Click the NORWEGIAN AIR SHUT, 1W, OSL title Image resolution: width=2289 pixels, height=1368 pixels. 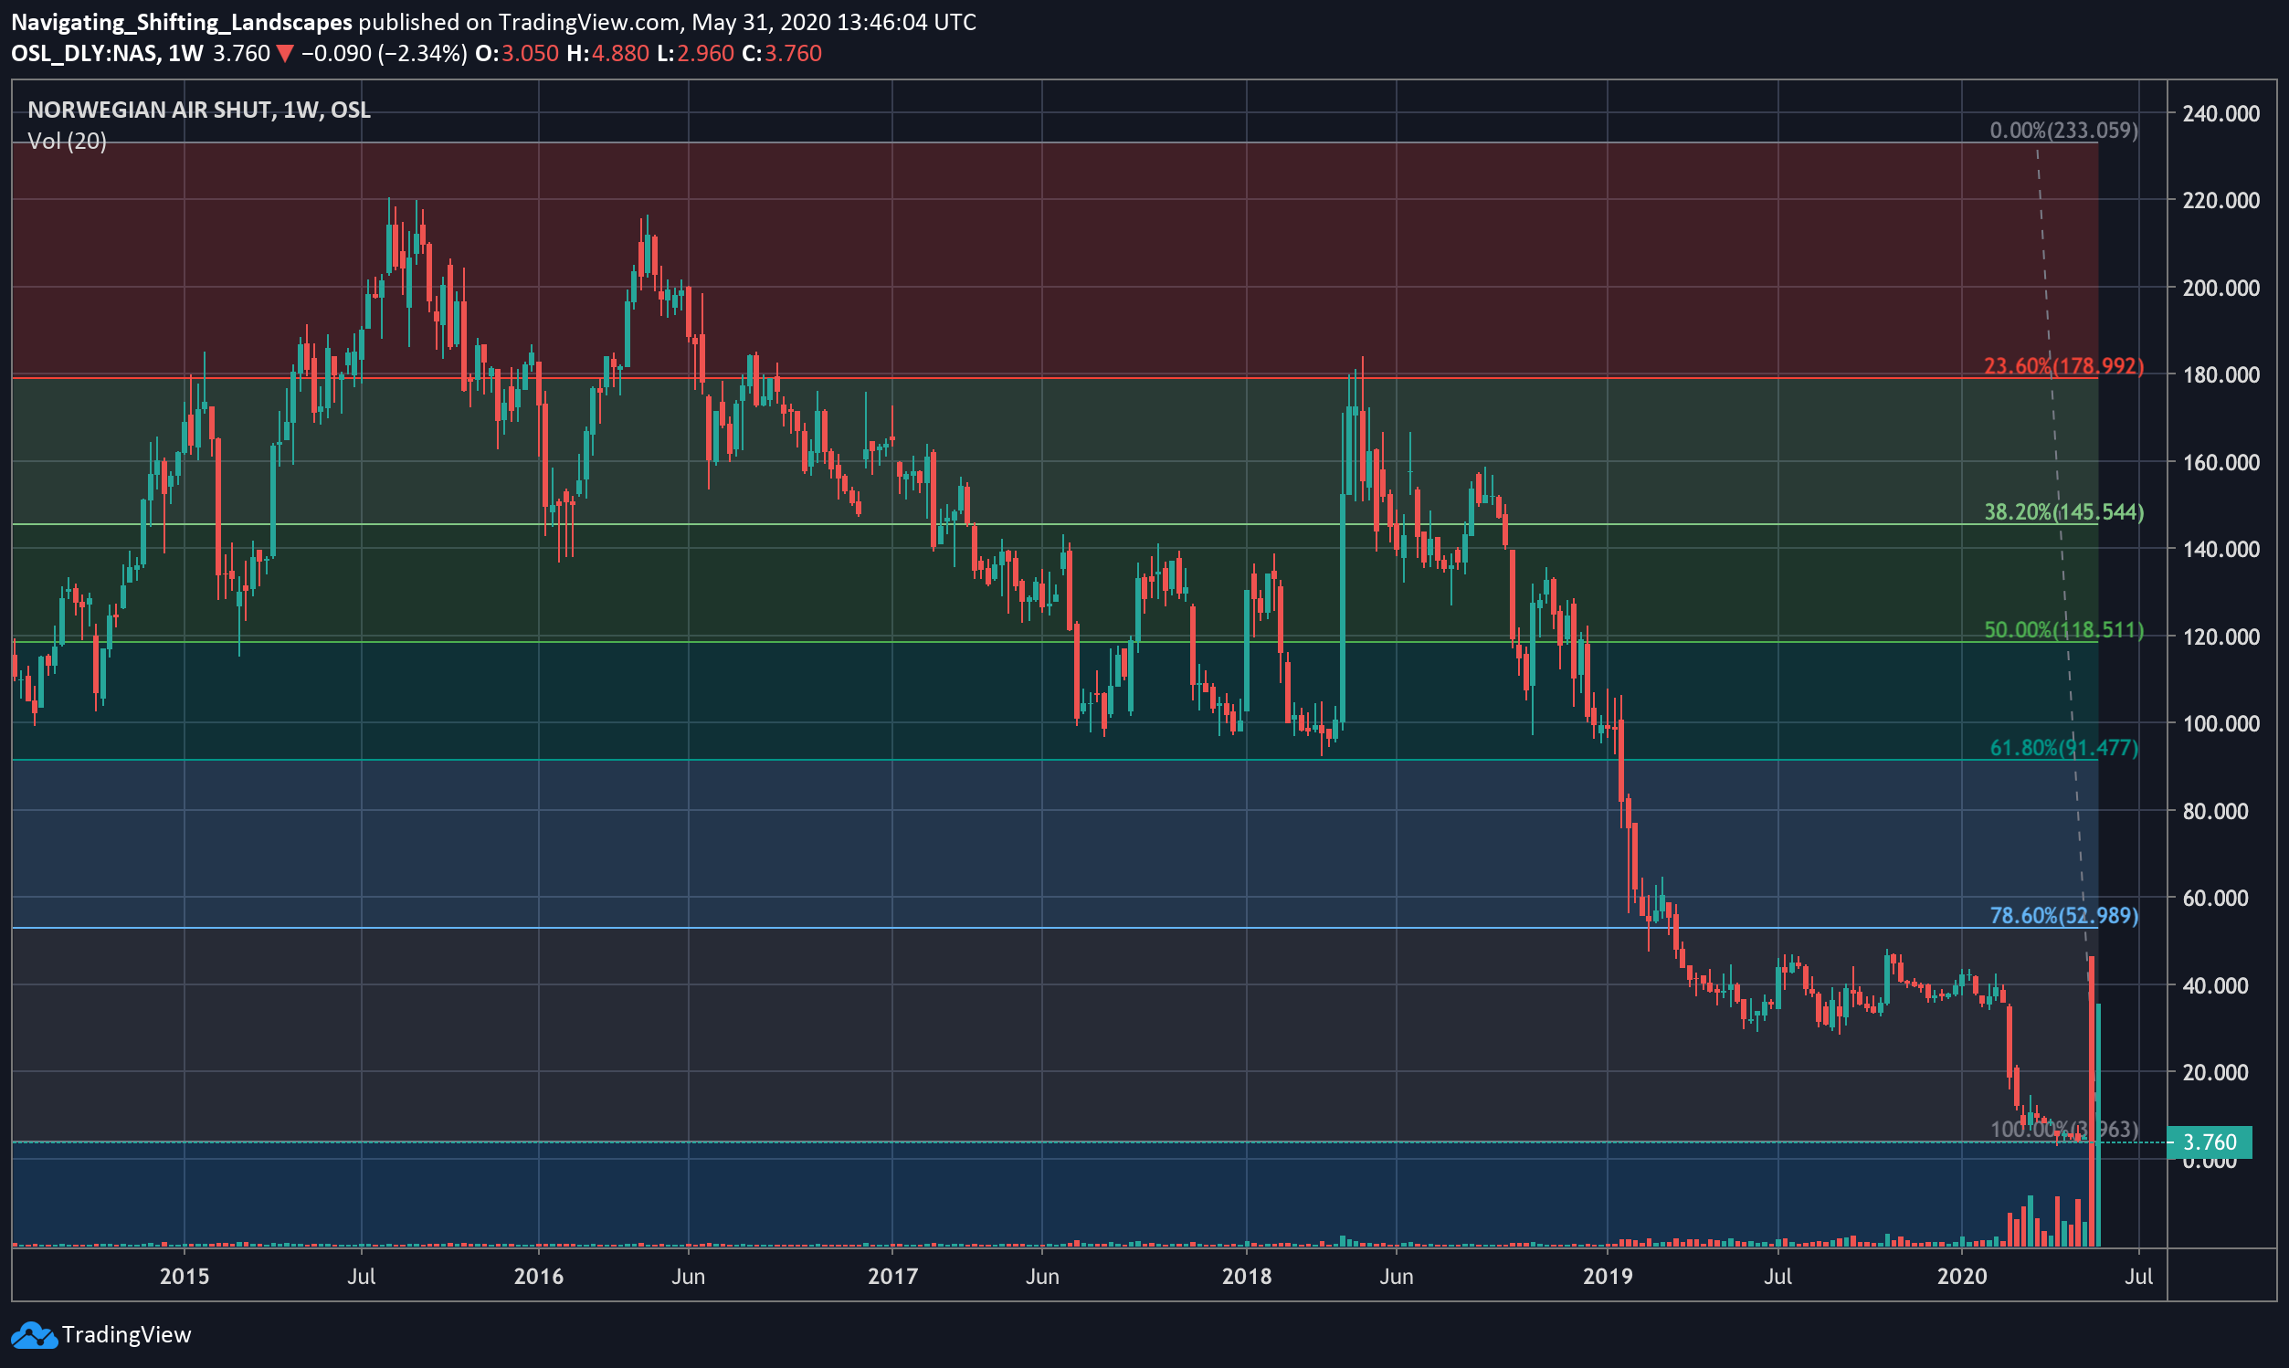(199, 110)
